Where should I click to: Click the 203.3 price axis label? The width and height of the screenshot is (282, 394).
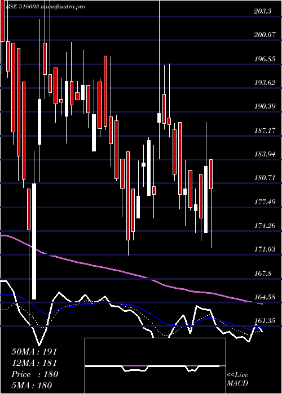point(263,11)
